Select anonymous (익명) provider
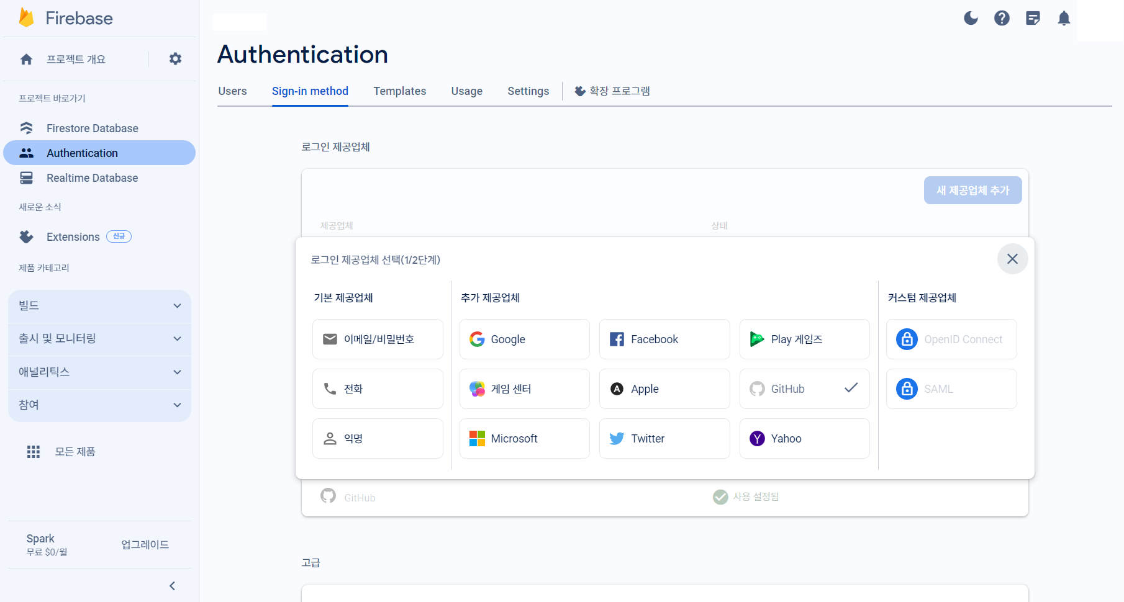 click(x=378, y=438)
